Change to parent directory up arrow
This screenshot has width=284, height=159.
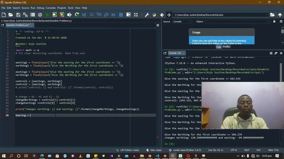[x=280, y=15]
